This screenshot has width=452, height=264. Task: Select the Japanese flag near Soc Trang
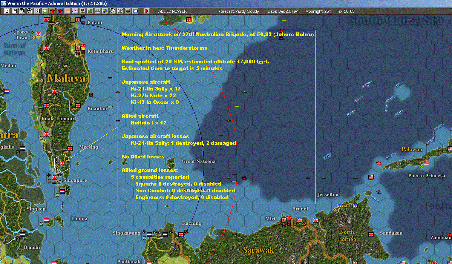[x=189, y=20]
